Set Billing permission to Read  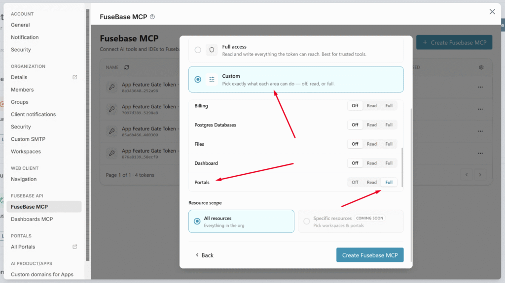coord(372,105)
